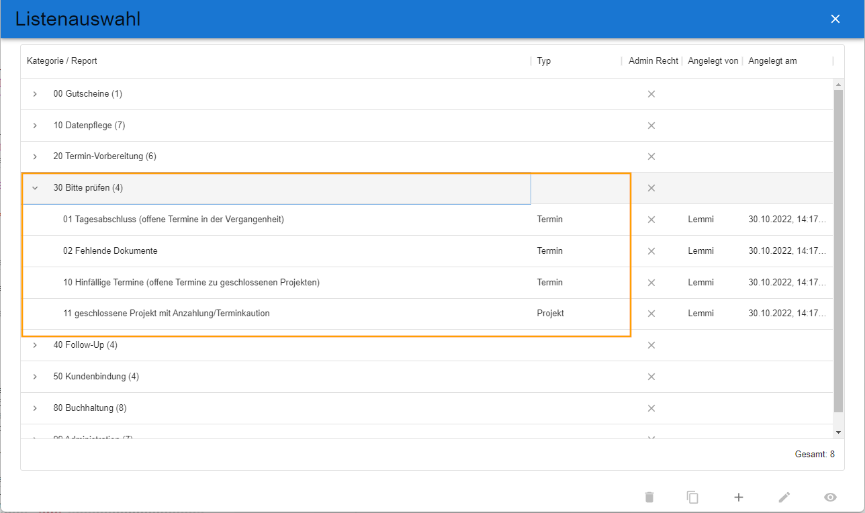Click 'Lemmi' in 01 Tagesabschluss row
This screenshot has width=865, height=513.
click(x=701, y=220)
